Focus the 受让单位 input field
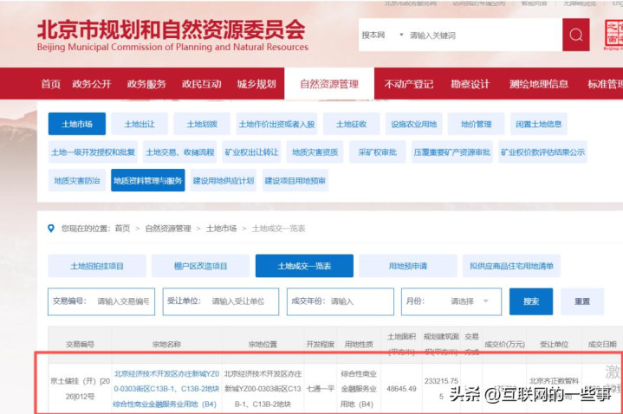The width and height of the screenshot is (623, 414). 244,301
